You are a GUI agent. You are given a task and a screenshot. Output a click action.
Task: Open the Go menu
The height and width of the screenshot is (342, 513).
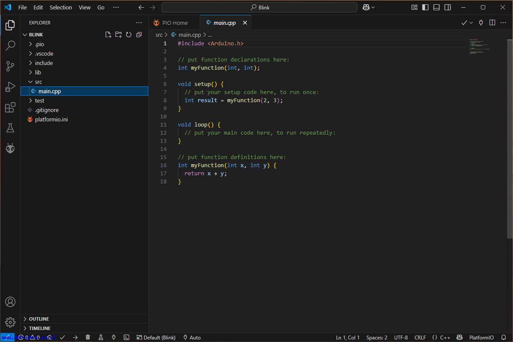101,7
